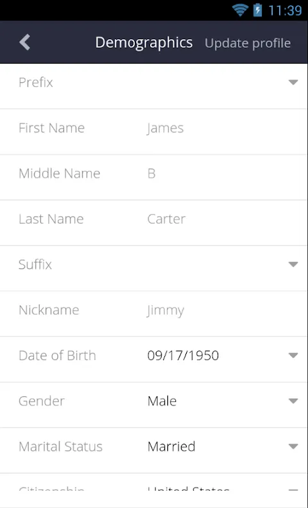This screenshot has height=508, width=308.
Task: Open the Date of Birth picker arrow
Action: (x=293, y=356)
